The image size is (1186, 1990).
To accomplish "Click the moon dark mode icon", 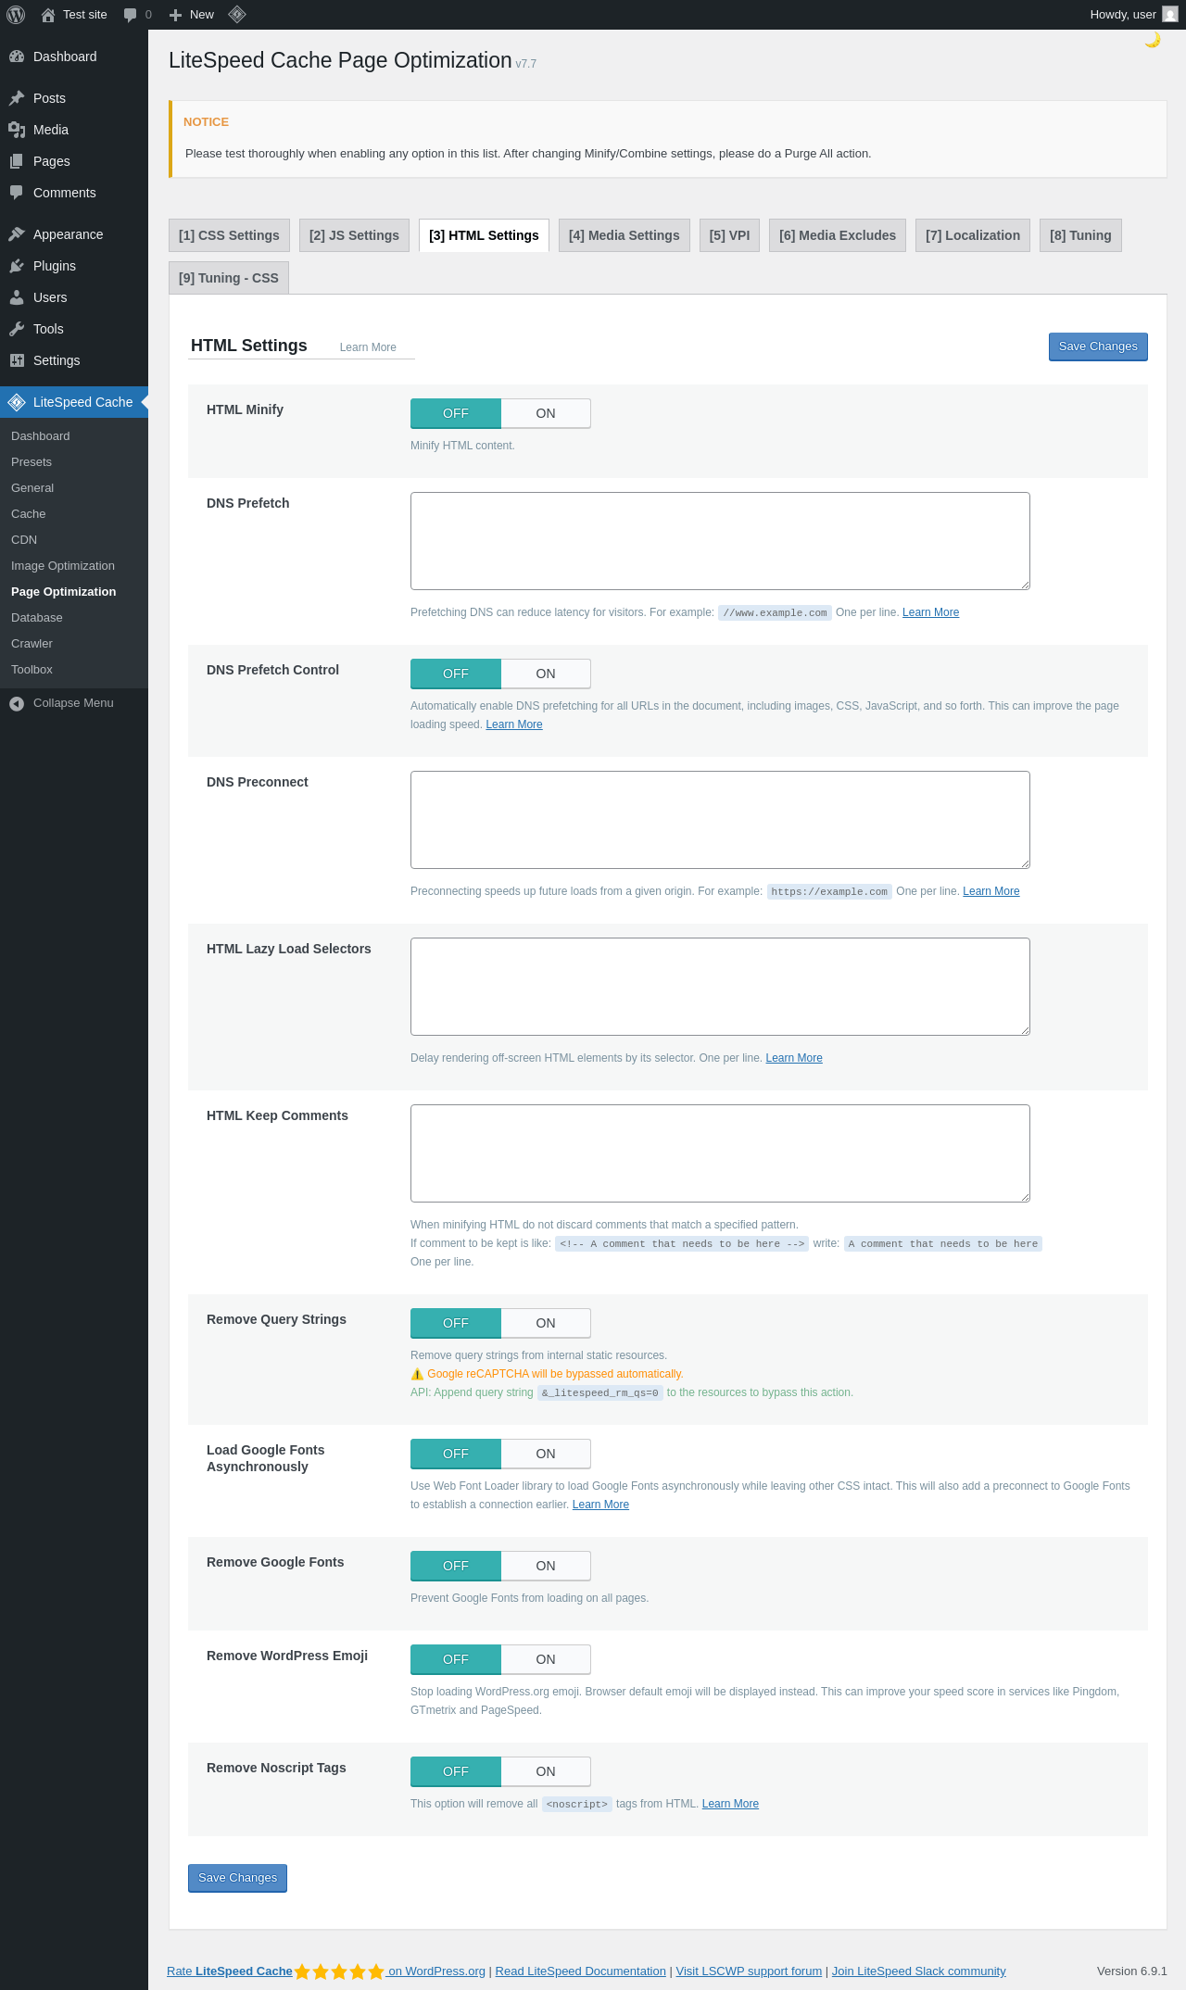I will point(1153,40).
